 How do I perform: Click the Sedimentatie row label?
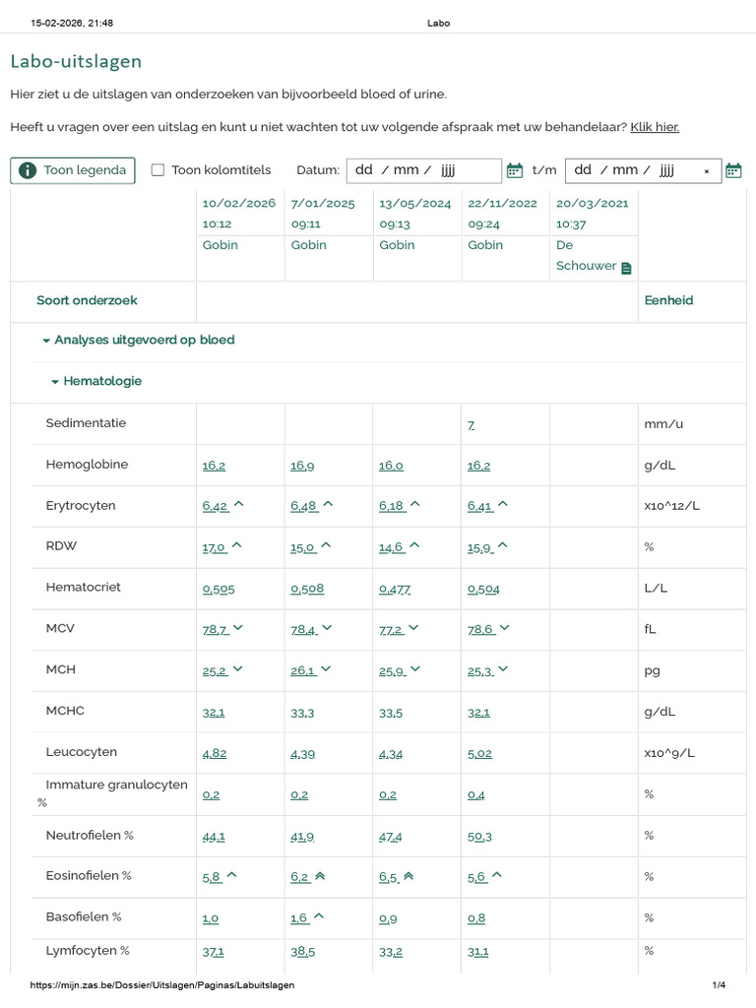[x=86, y=423]
